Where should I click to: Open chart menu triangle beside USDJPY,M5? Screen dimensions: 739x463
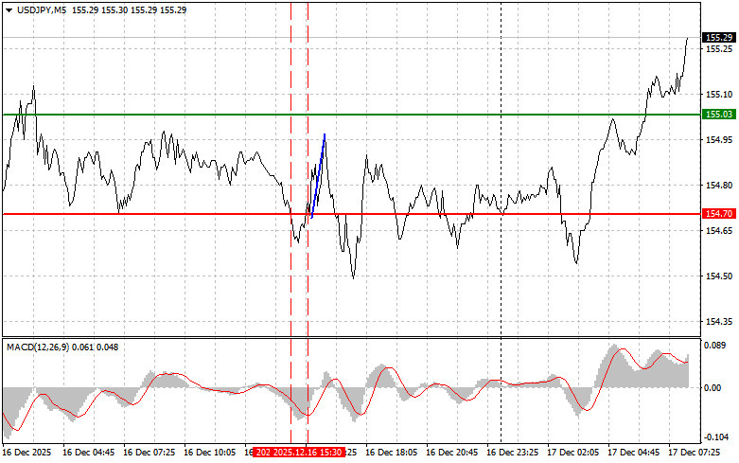pyautogui.click(x=9, y=10)
